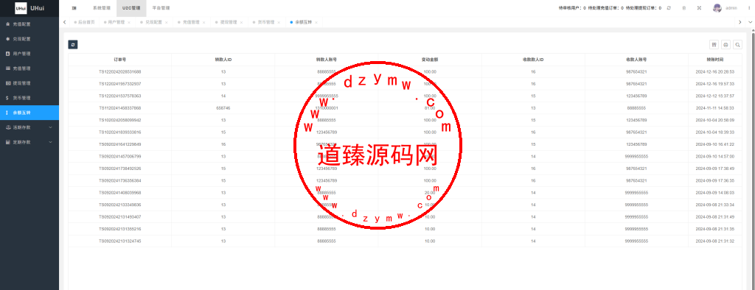Image resolution: width=755 pixels, height=290 pixels.
Task: Click the 待审核用户 counter
Action: pos(572,8)
